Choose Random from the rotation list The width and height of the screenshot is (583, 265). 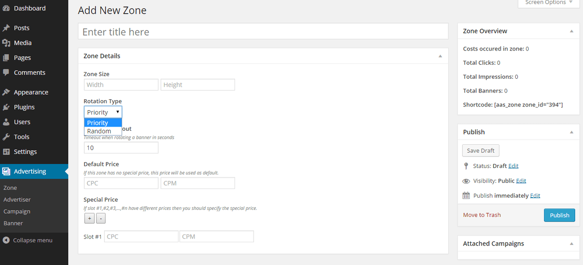click(103, 131)
